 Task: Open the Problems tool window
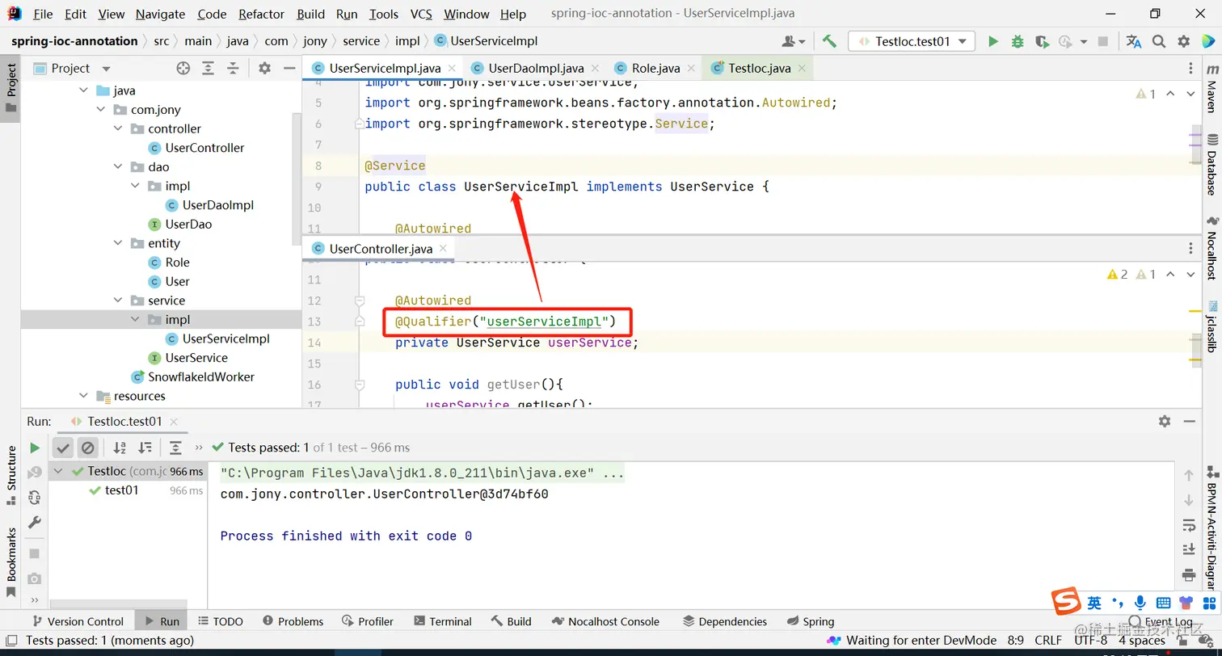(x=292, y=621)
